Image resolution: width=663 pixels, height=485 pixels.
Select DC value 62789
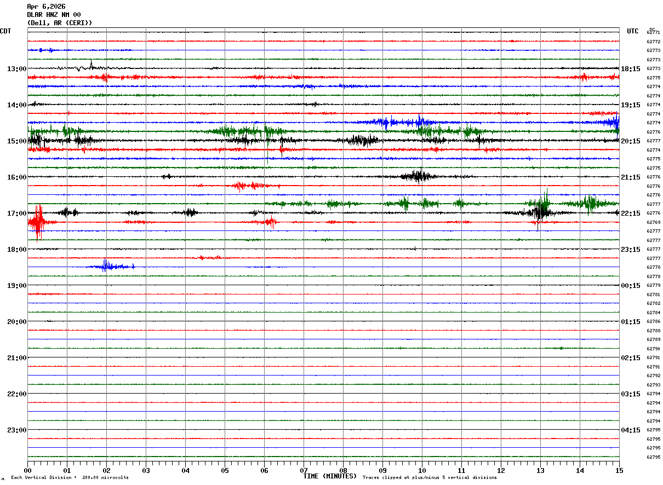[653, 340]
